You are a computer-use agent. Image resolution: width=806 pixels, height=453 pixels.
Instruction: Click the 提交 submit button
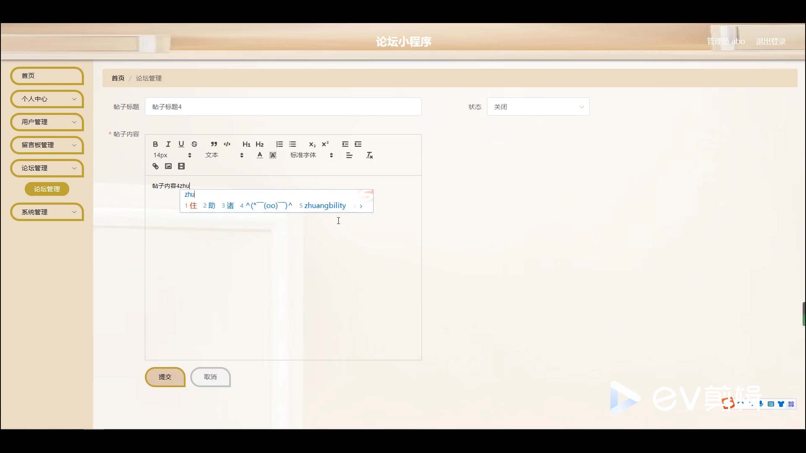click(165, 377)
